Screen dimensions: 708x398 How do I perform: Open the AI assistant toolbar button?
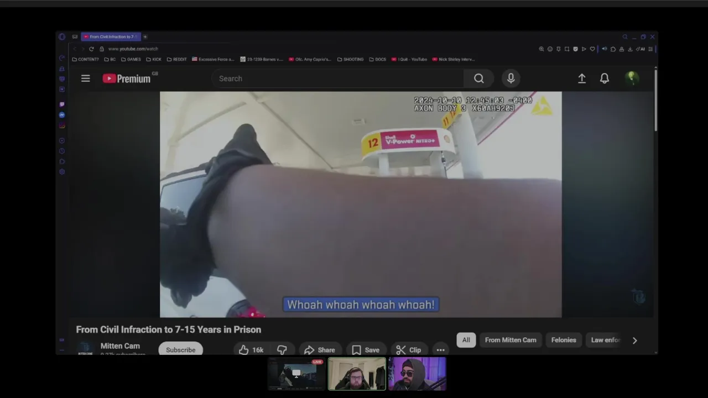tap(641, 49)
